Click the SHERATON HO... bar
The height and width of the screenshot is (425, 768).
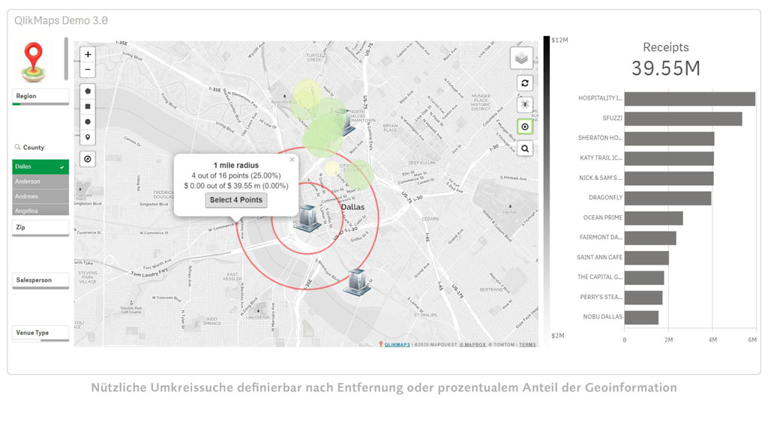click(669, 139)
